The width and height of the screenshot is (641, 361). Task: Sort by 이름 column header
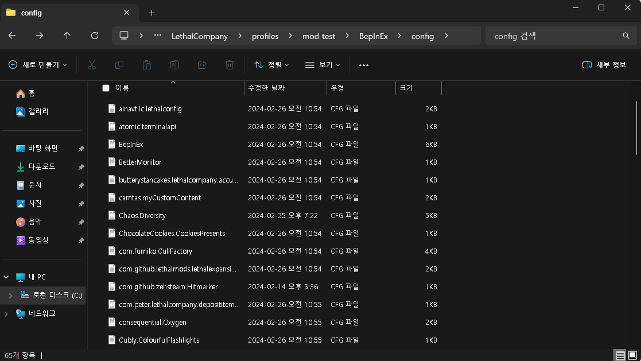click(122, 88)
